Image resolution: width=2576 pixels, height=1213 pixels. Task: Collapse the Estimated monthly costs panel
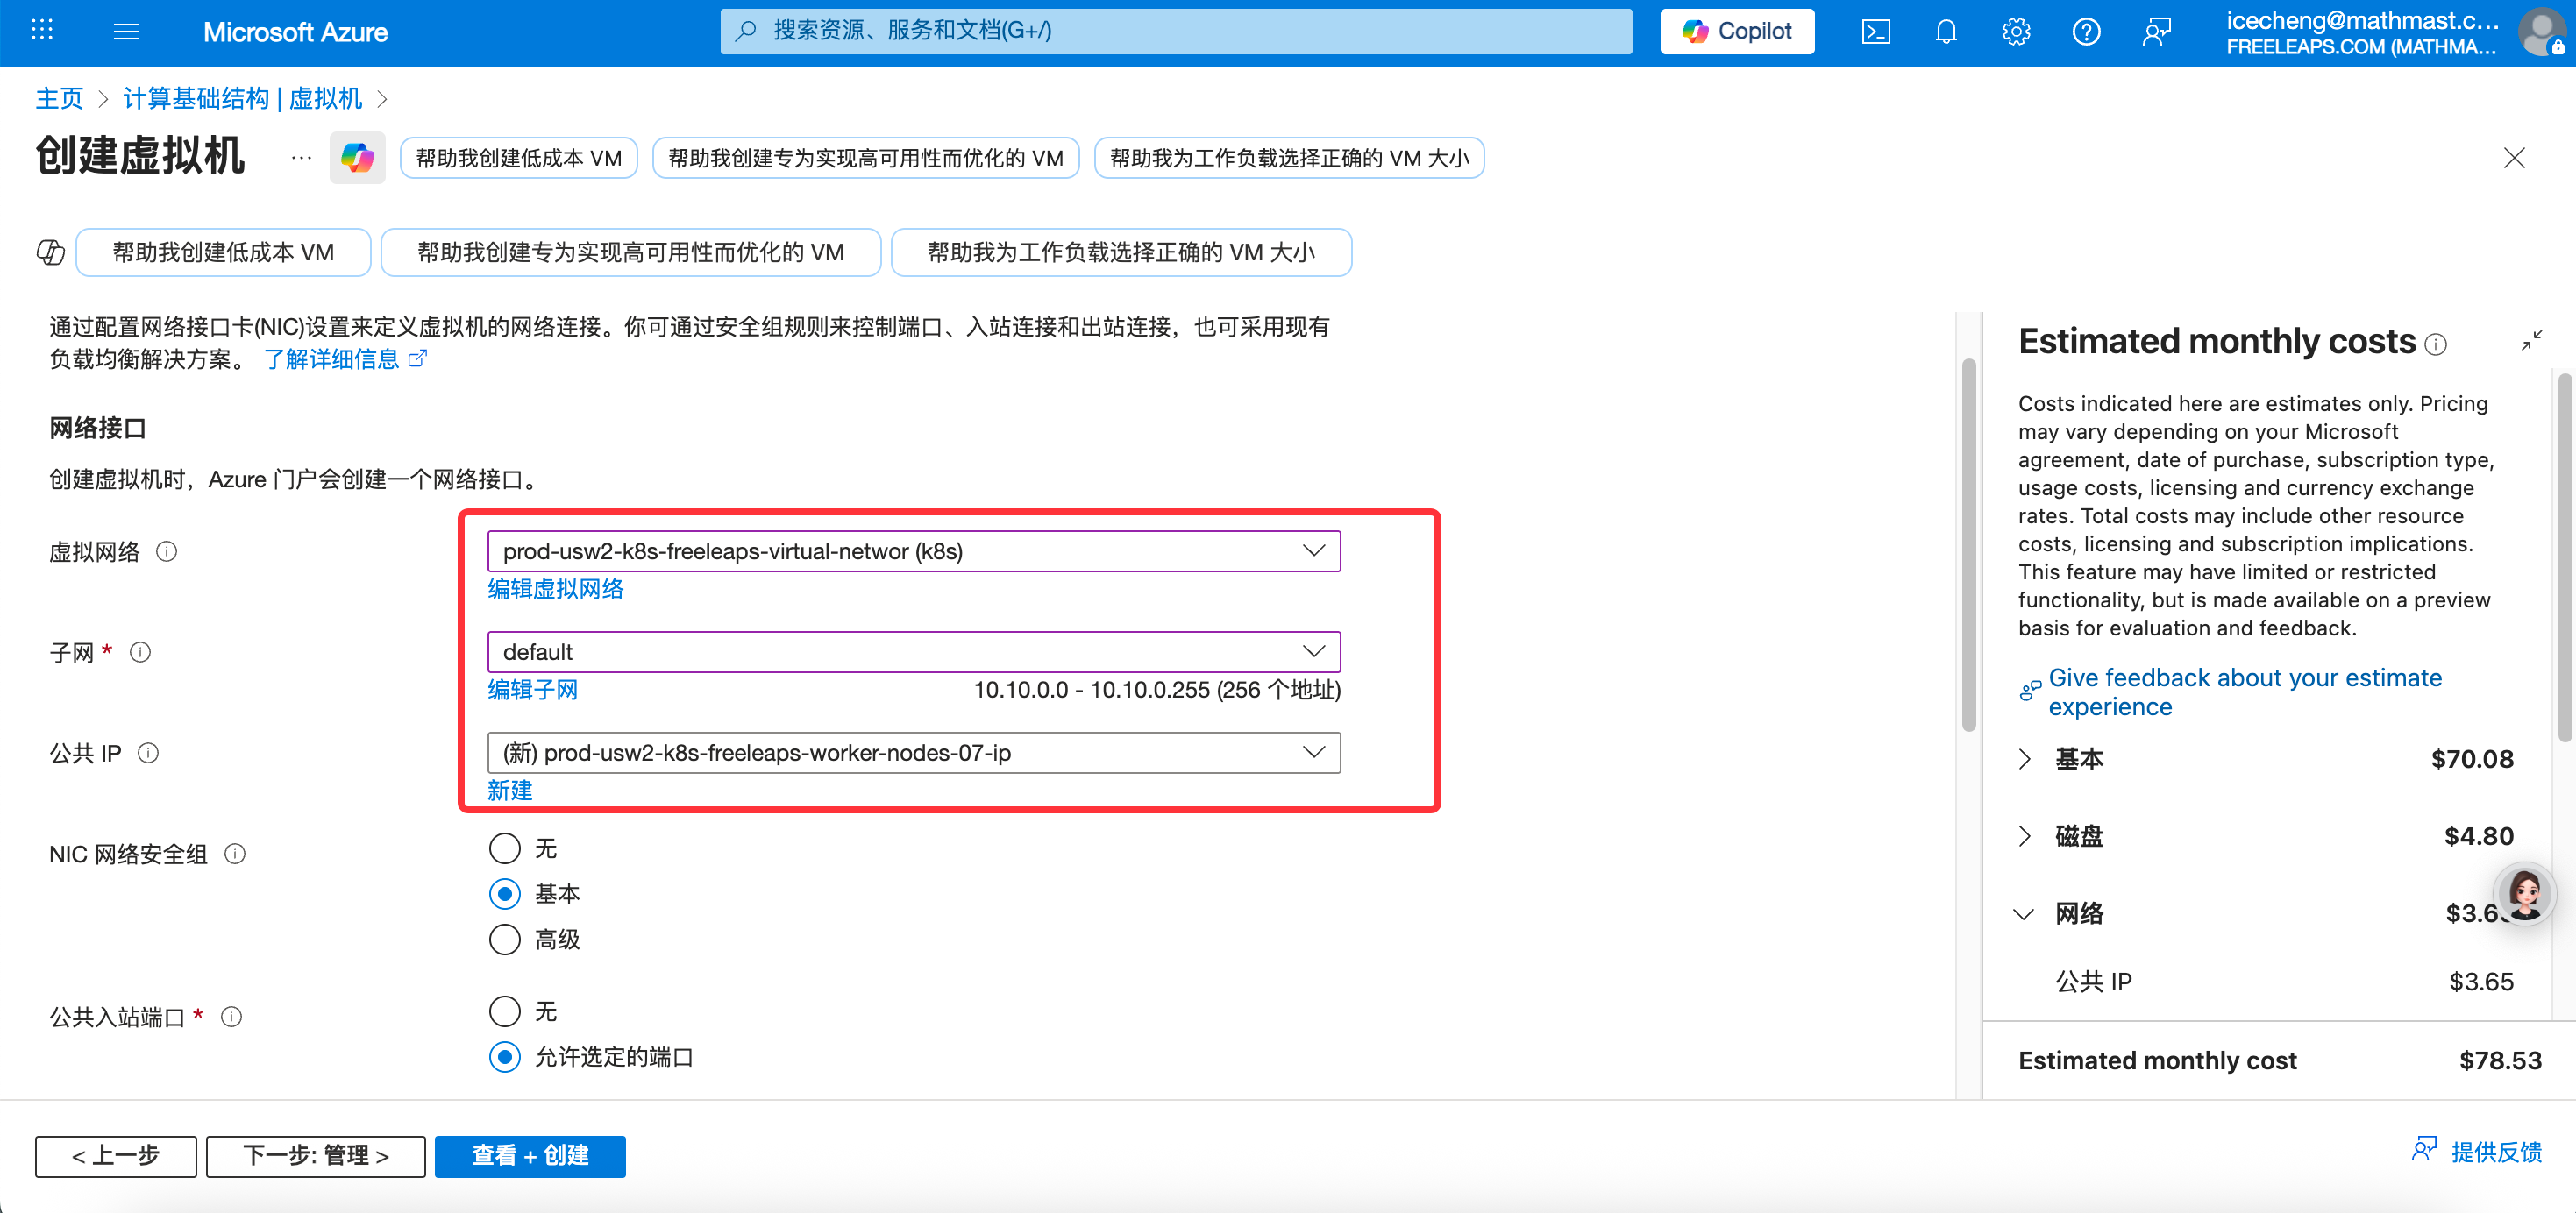click(2531, 342)
